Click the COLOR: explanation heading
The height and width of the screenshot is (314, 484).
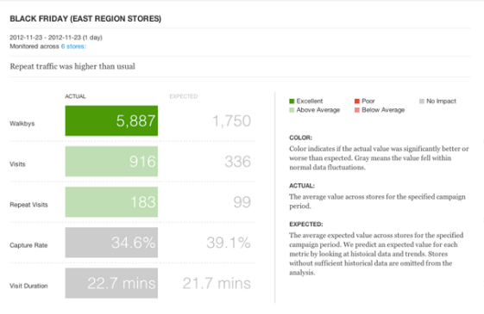tap(300, 138)
